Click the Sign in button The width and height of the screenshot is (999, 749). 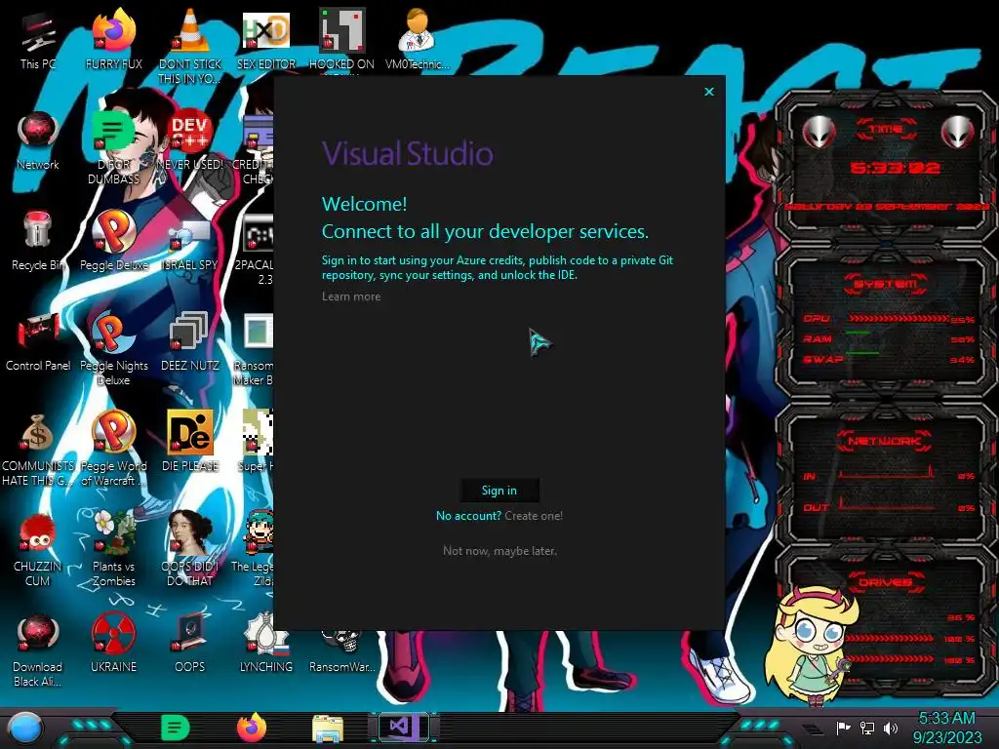point(499,490)
